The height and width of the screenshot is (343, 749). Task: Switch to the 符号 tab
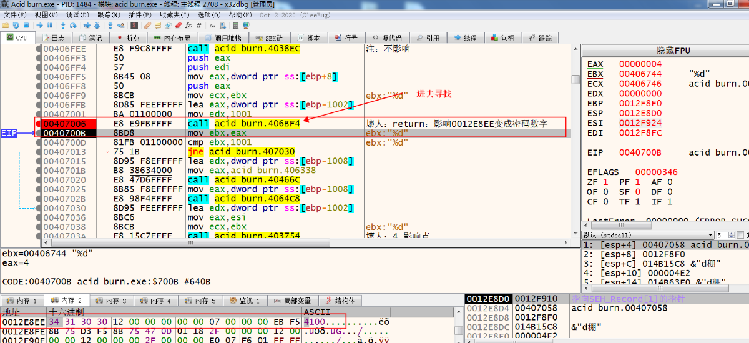click(x=345, y=37)
